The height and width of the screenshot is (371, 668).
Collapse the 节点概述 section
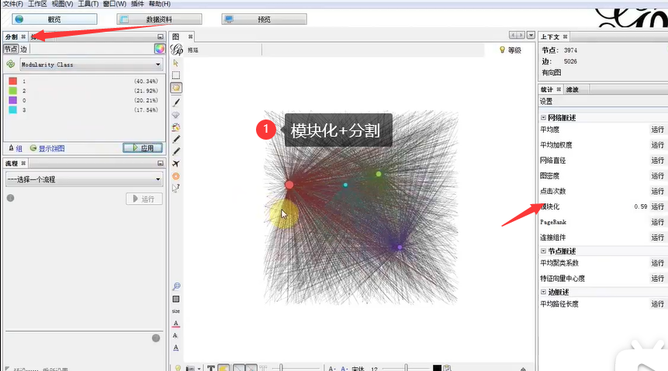tap(543, 251)
